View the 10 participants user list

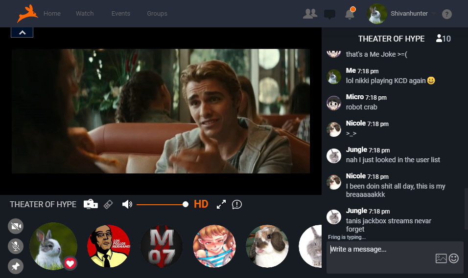pyautogui.click(x=443, y=39)
